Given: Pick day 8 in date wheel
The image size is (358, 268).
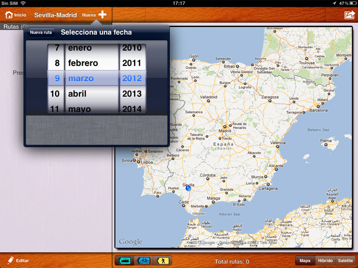Looking at the screenshot, I should tap(57, 63).
